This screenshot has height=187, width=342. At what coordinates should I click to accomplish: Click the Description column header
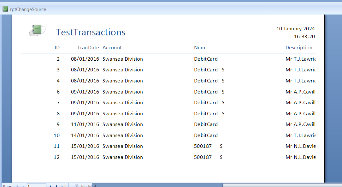[299, 48]
